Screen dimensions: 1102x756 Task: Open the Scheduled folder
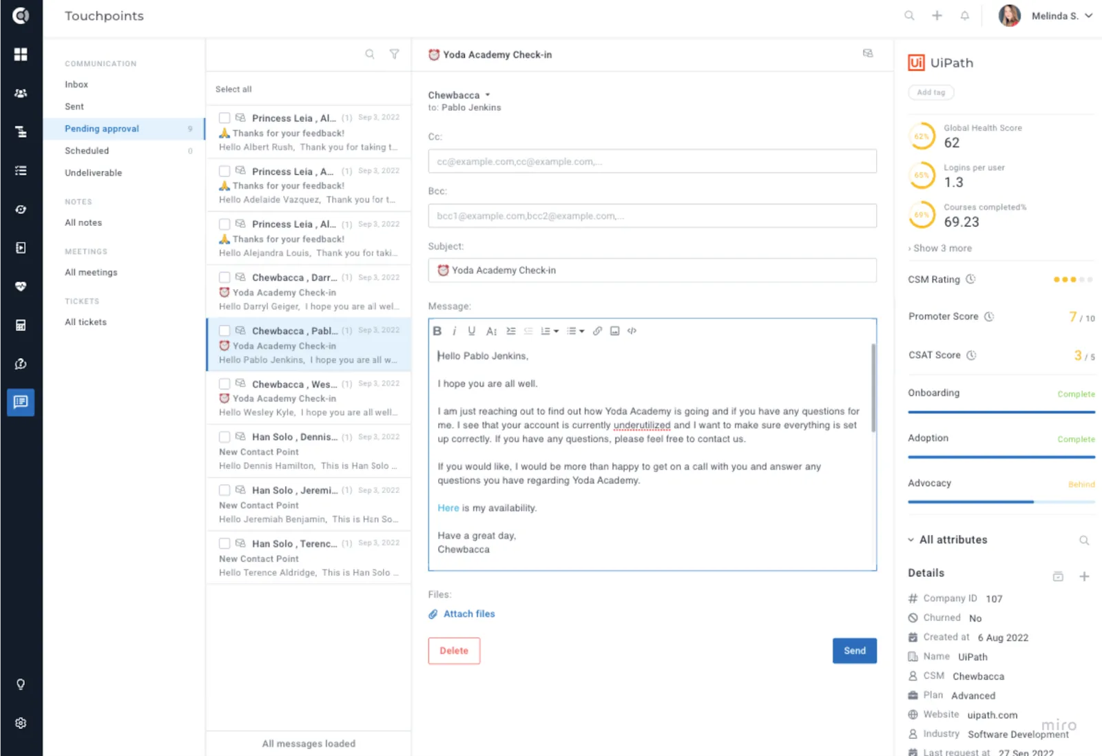87,151
